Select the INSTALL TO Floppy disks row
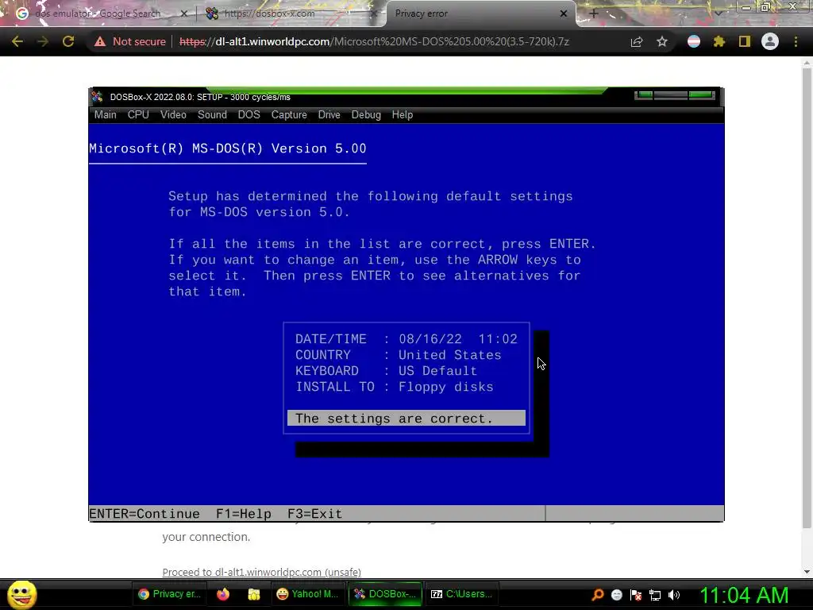 [x=395, y=387]
